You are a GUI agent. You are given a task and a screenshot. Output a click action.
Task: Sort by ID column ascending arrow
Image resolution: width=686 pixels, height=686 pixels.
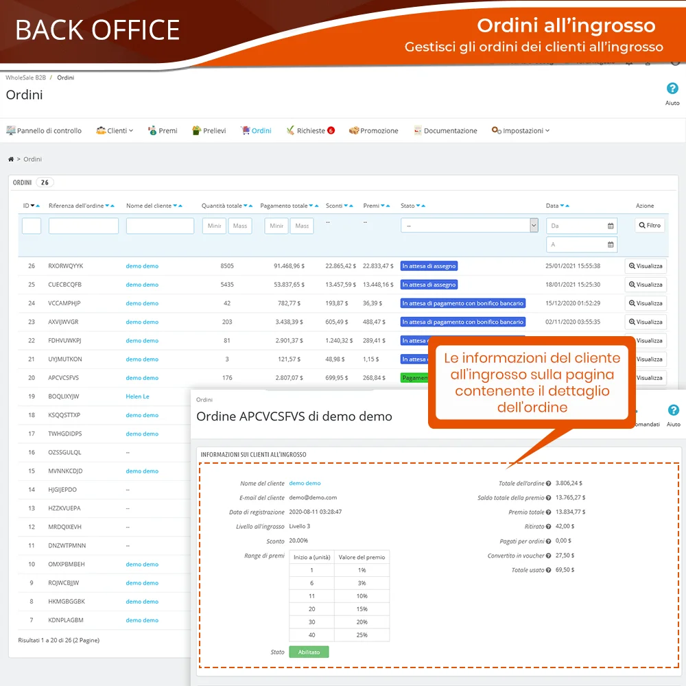click(x=38, y=206)
